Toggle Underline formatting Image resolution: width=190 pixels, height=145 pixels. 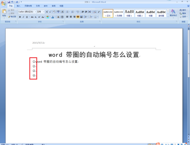27,17
